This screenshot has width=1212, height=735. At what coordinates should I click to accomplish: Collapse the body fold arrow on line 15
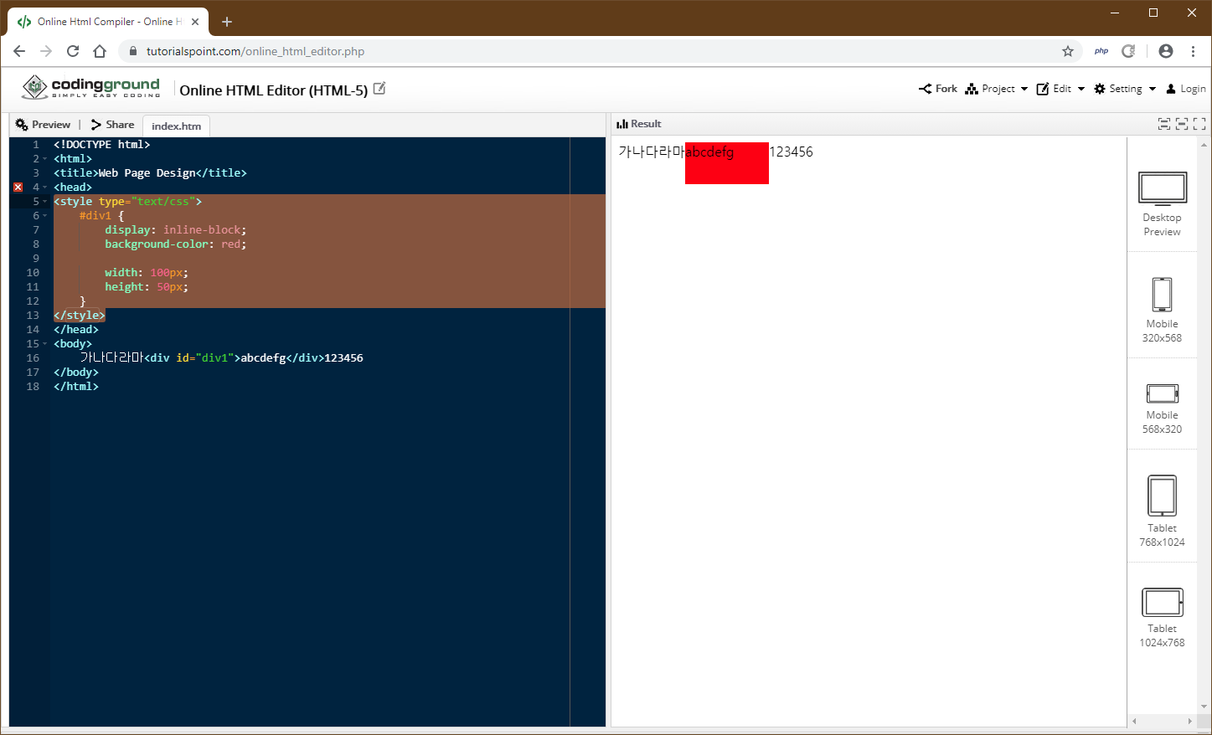click(45, 344)
